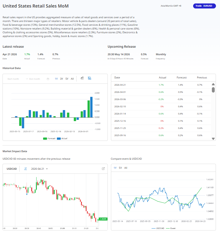Image resolution: width=220 pixels, height=234 pixels.
Task: Toggle Event line in comparison legend
Action: [171, 228]
